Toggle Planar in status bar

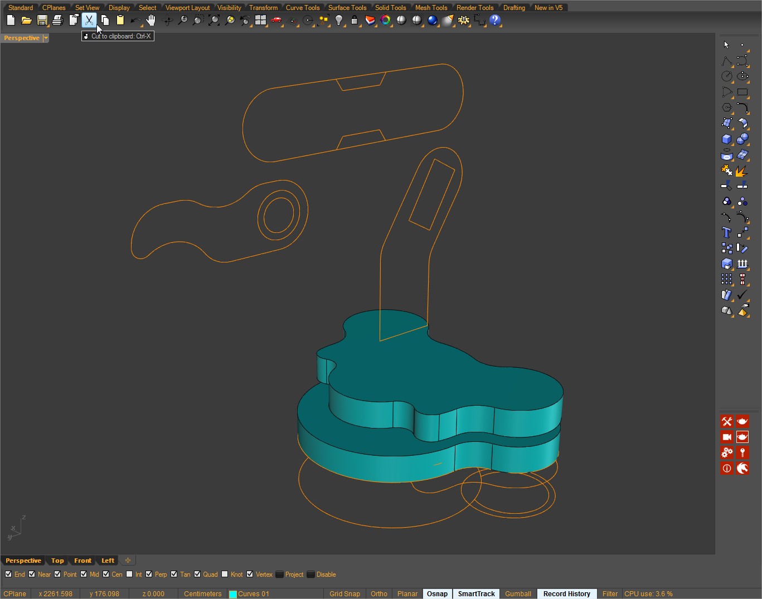coord(407,593)
